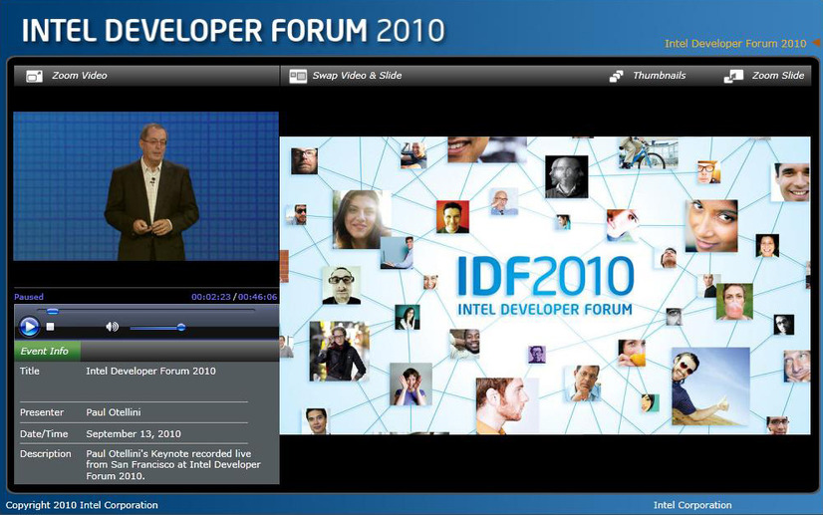Click the keynote description text
This screenshot has width=823, height=515.
(x=173, y=464)
